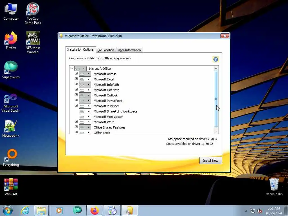This screenshot has width=288, height=216.
Task: Open Windows Media Player from the taskbar
Action: (59, 210)
